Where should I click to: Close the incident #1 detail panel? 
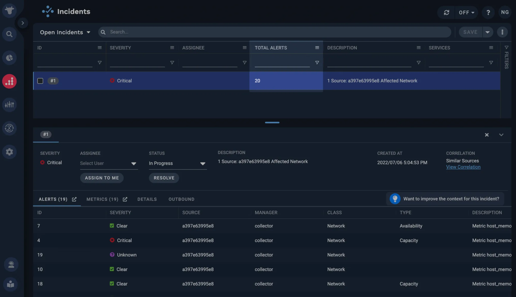487,135
